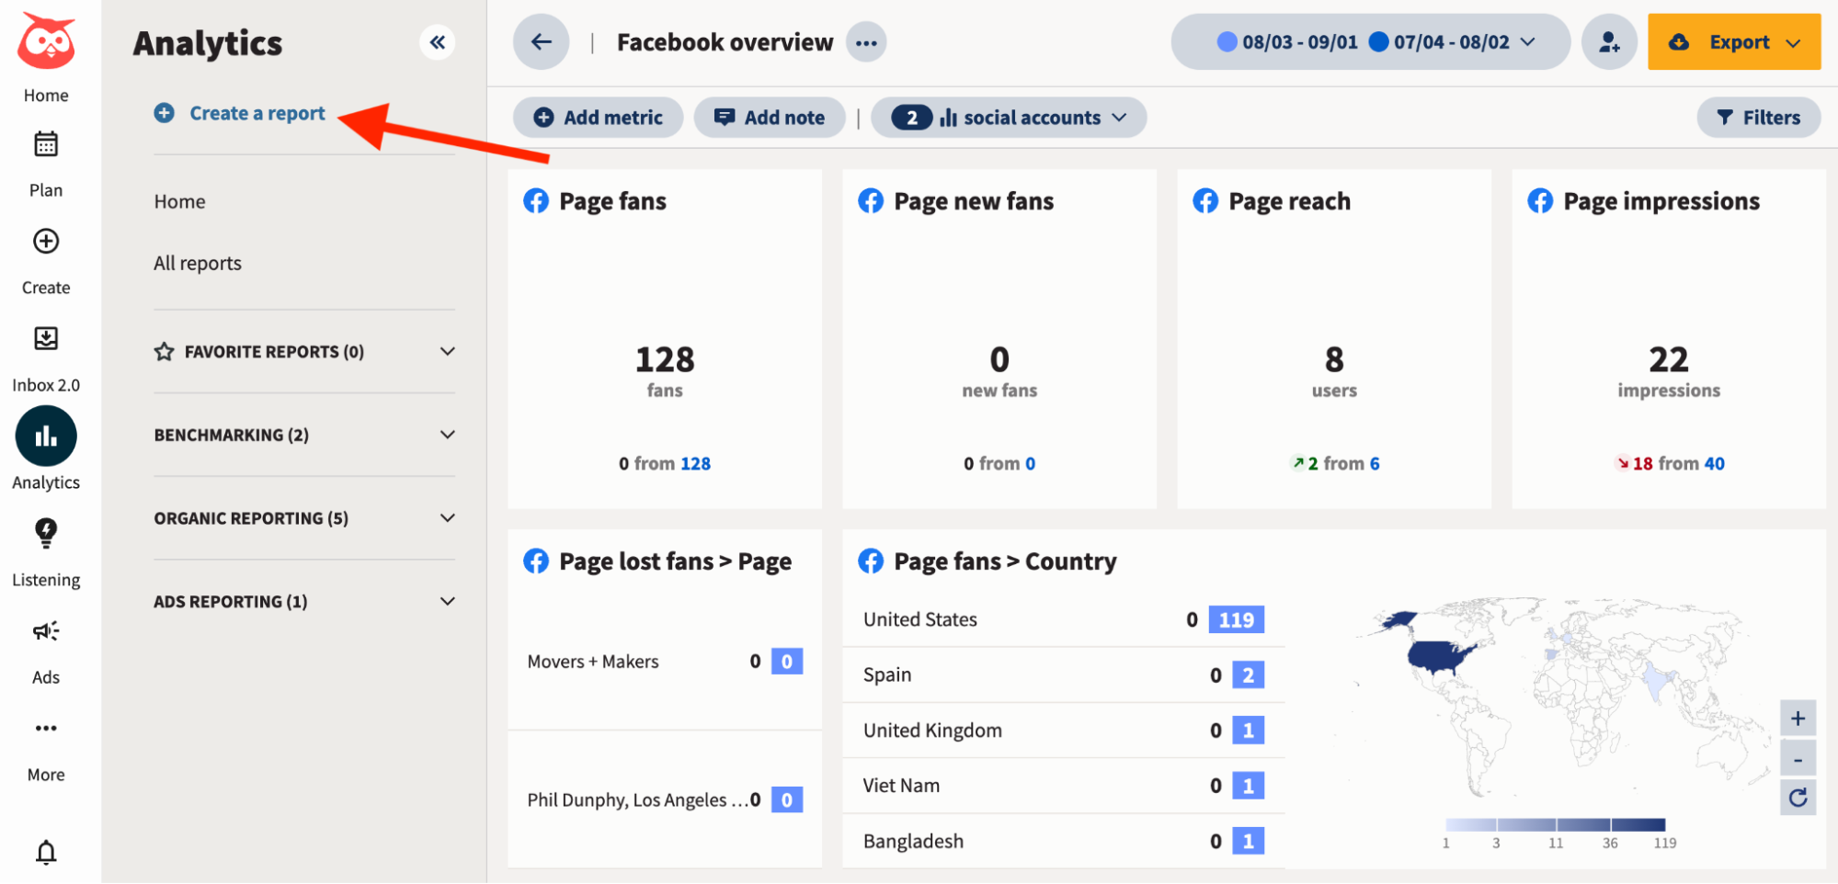Open the Ads section icon
The height and width of the screenshot is (884, 1838).
(45, 631)
